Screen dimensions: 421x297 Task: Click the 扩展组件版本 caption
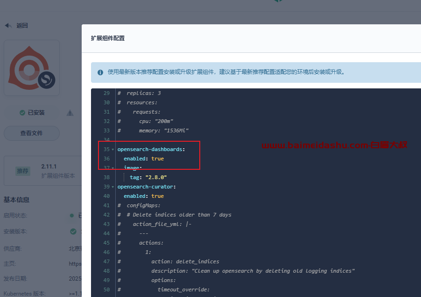click(x=58, y=176)
